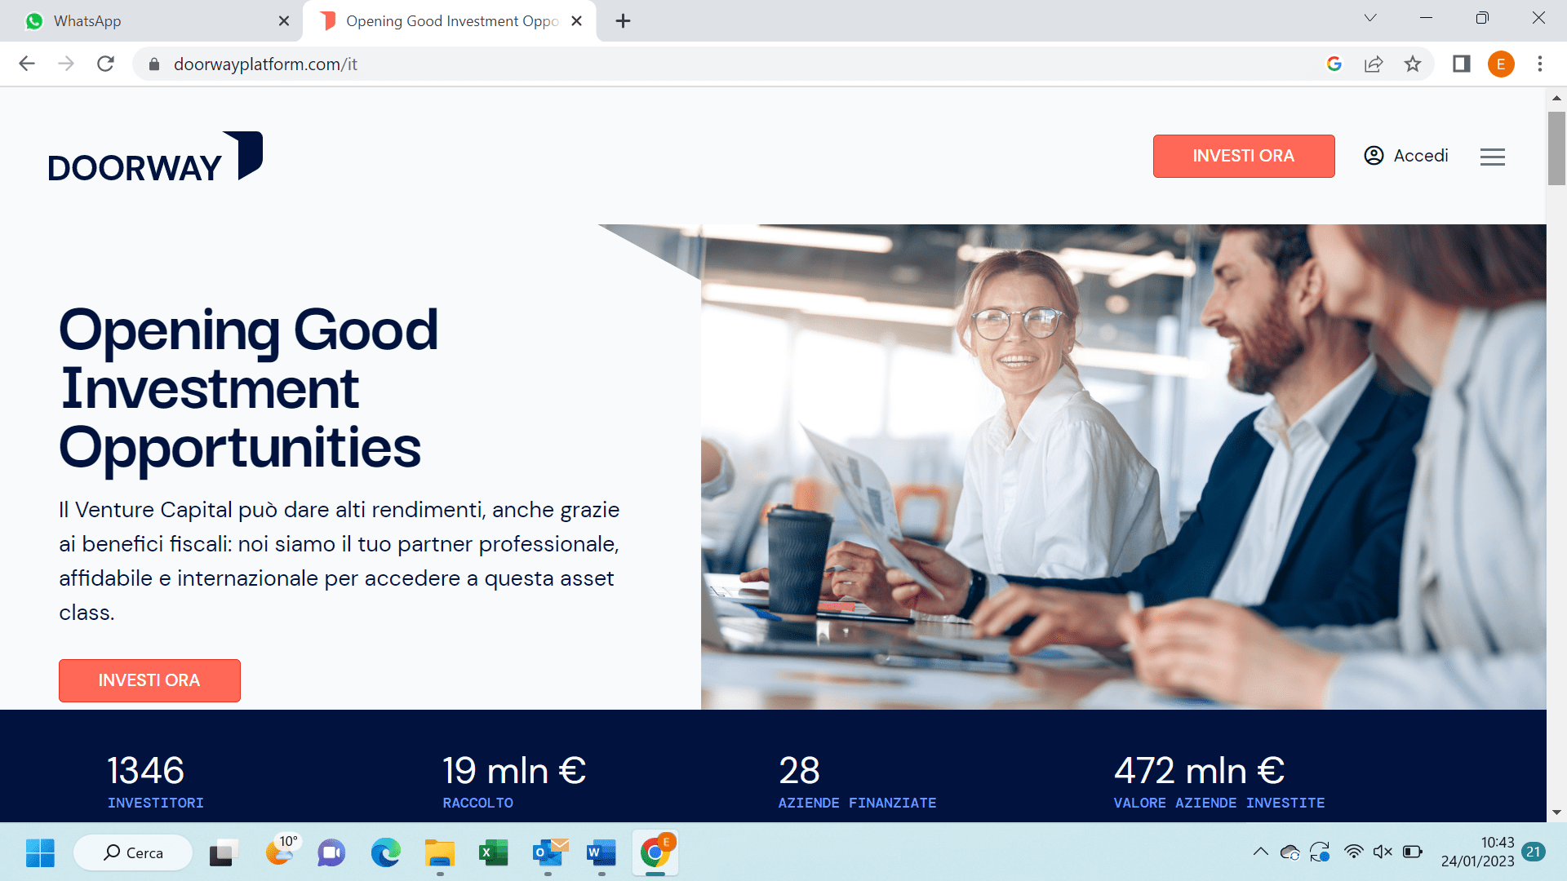1567x881 pixels.
Task: Go back to the previous page
Action: click(27, 64)
